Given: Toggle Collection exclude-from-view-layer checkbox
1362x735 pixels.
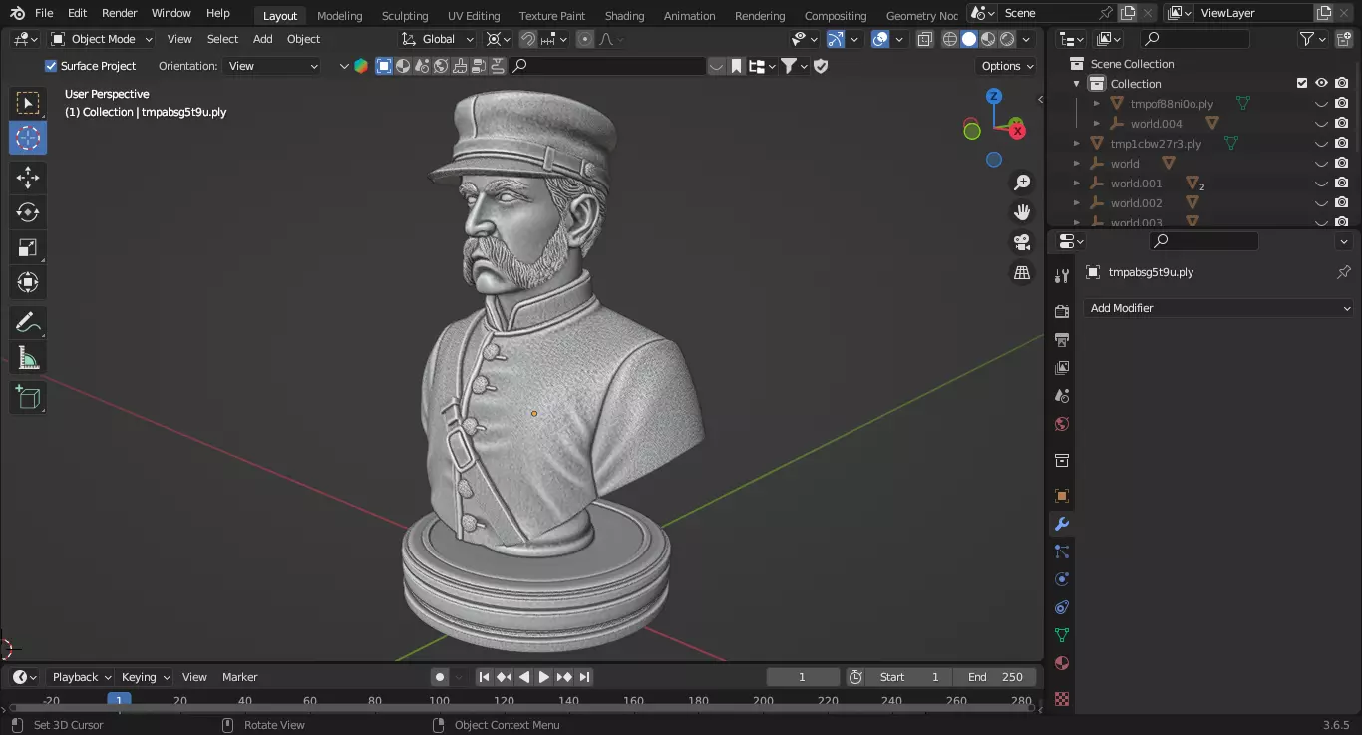Looking at the screenshot, I should (1301, 84).
